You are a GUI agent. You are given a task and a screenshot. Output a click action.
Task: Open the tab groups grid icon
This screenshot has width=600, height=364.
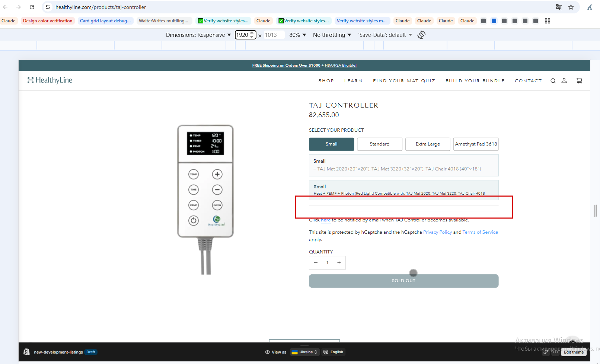(x=548, y=21)
